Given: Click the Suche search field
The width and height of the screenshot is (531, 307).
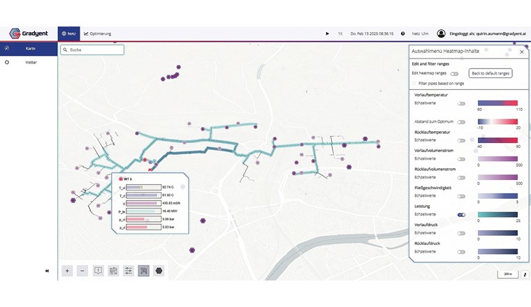Looking at the screenshot, I should point(92,50).
